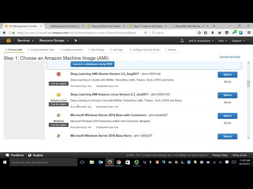Launch Outlook from the taskbar

click(101, 162)
